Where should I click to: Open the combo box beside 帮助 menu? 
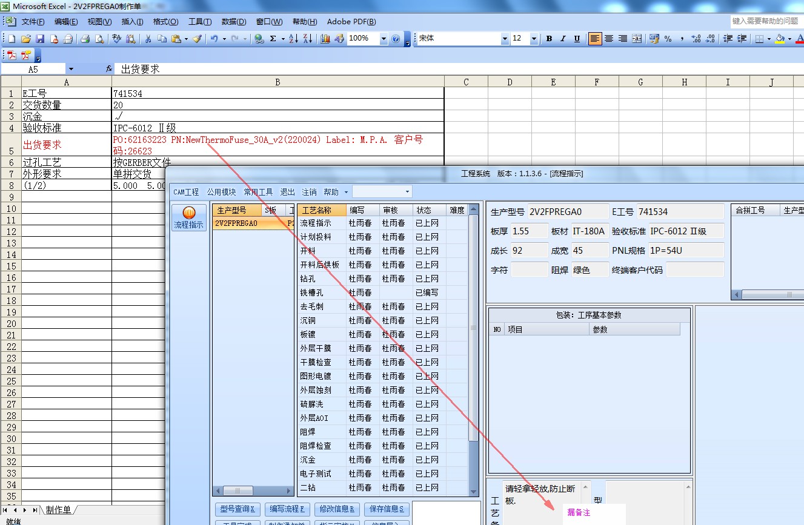point(382,192)
